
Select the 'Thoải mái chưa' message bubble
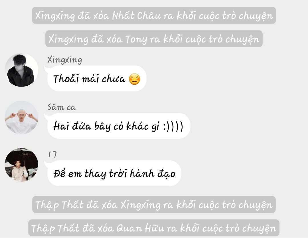click(97, 78)
